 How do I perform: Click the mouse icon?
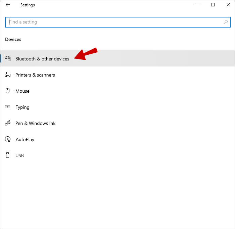pyautogui.click(x=7, y=91)
